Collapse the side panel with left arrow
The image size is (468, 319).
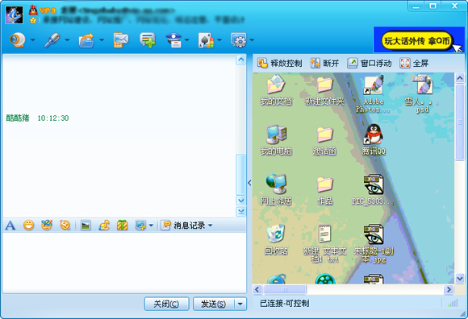(x=249, y=183)
